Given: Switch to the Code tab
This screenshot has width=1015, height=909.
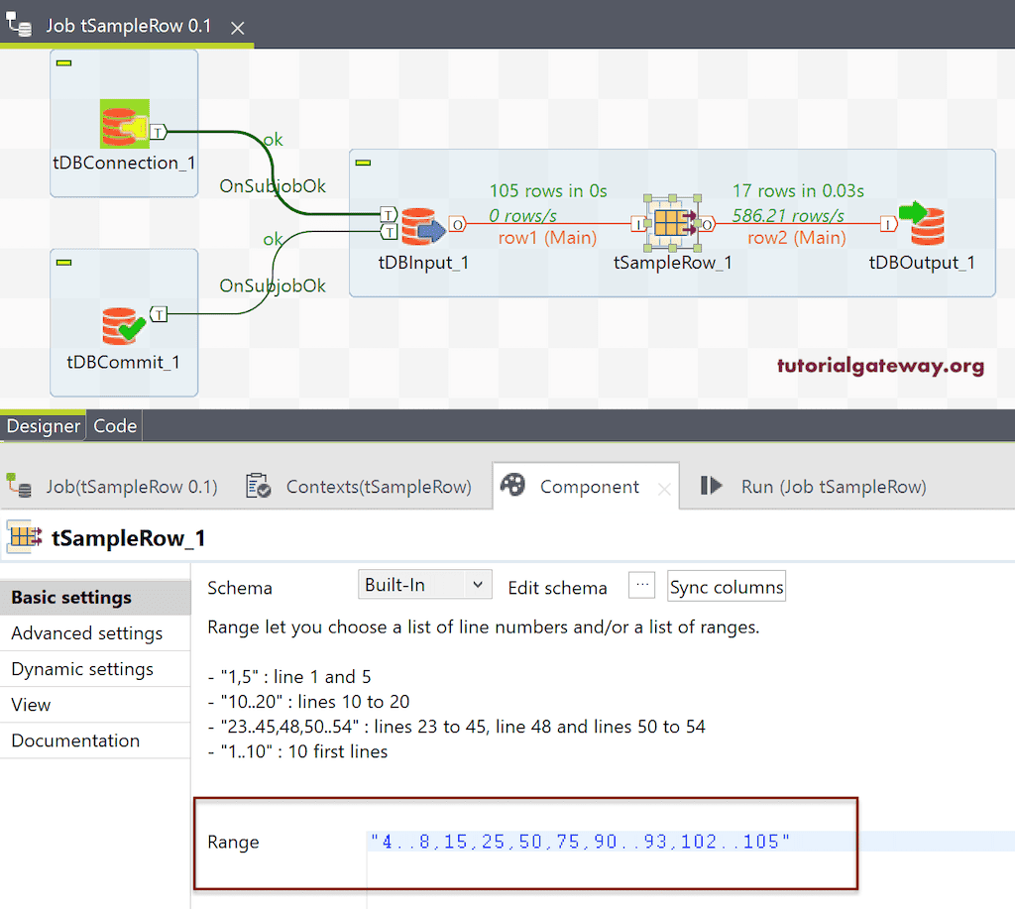Looking at the screenshot, I should [x=114, y=425].
